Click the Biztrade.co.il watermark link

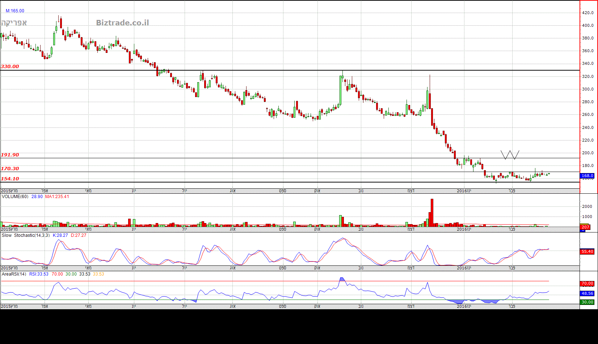coord(122,23)
